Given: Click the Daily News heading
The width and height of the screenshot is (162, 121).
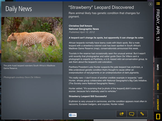Looking at the screenshot, I should 19,9.
